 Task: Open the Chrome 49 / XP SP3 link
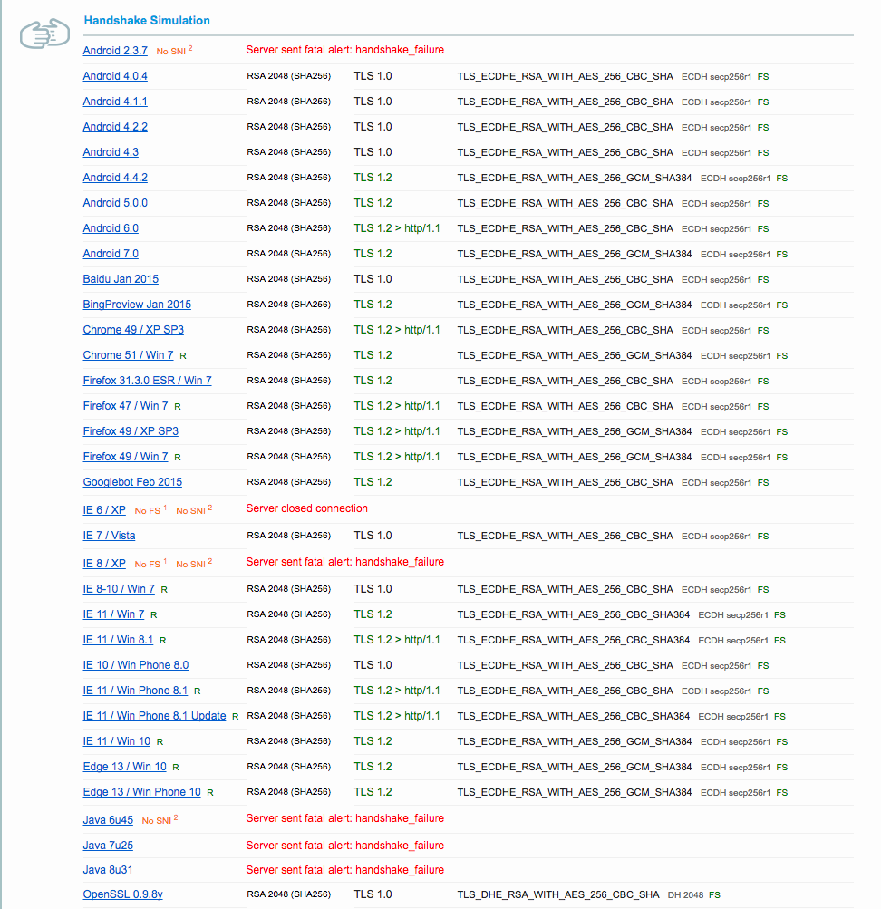pos(133,330)
